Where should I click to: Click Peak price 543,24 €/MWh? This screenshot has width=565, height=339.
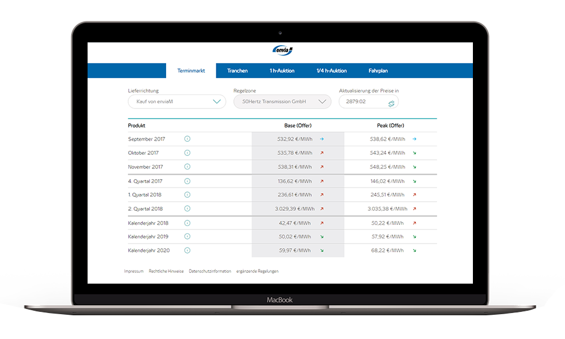388,153
